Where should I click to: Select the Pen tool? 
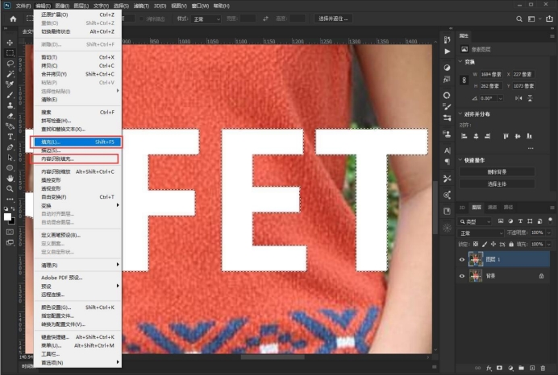[x=10, y=147]
